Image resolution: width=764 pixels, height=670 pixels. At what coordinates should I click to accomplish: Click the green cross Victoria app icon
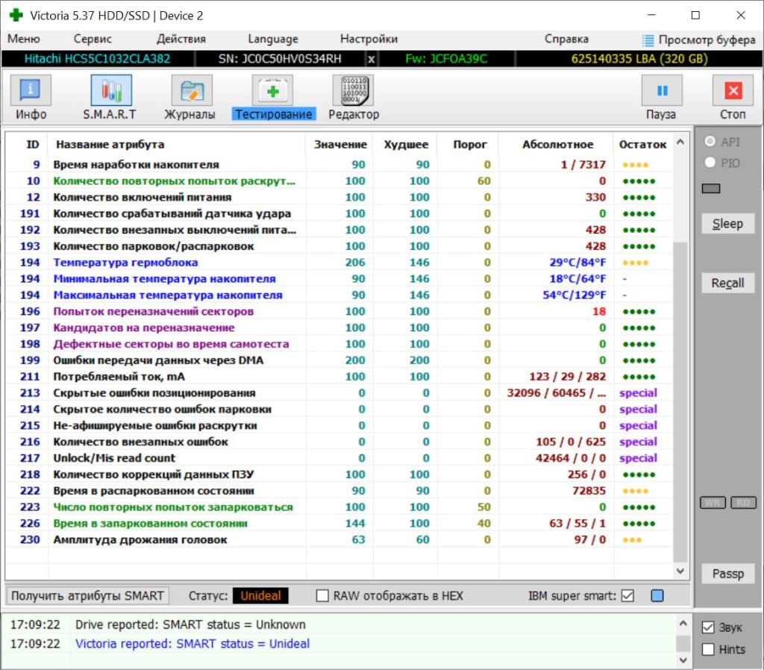16,15
